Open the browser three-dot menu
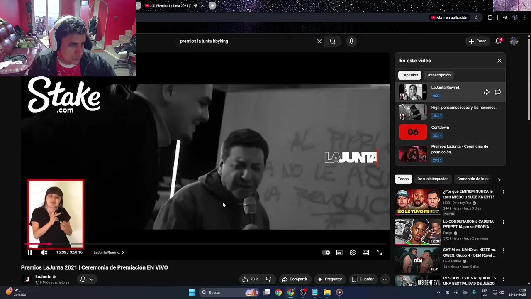The width and height of the screenshot is (531, 299). (525, 17)
